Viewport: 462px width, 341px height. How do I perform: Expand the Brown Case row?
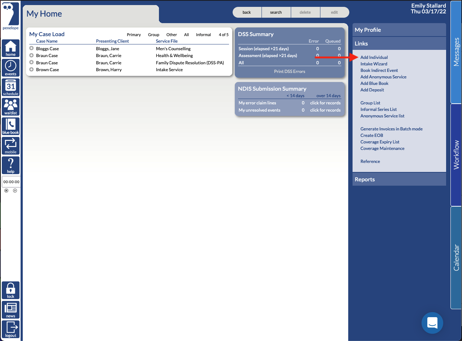tap(31, 69)
